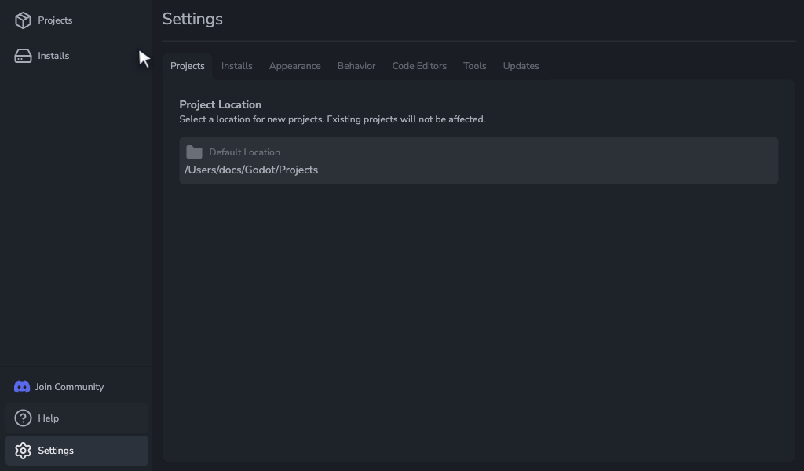Switch to the Appearance tab
Viewport: 804px width, 471px height.
[x=295, y=66]
